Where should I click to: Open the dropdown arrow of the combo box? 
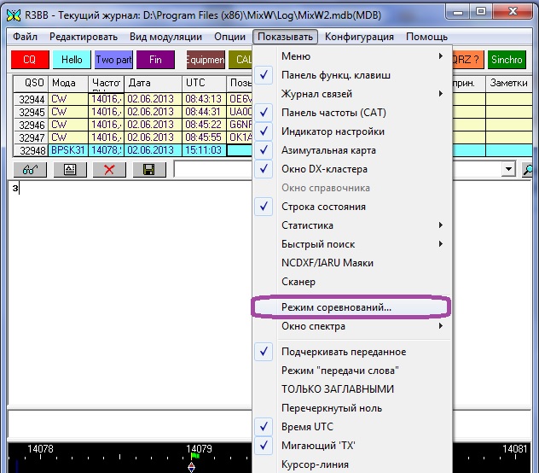pos(509,169)
